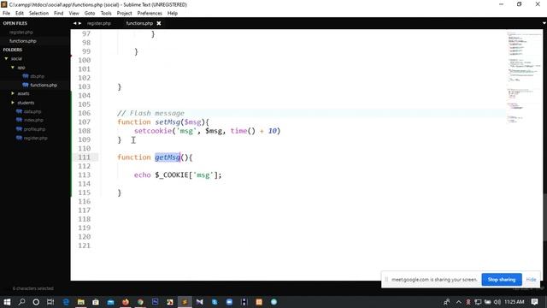Viewport: 547px width, 308px height.
Task: Click the PHP icon beside index.php
Action: point(19,120)
